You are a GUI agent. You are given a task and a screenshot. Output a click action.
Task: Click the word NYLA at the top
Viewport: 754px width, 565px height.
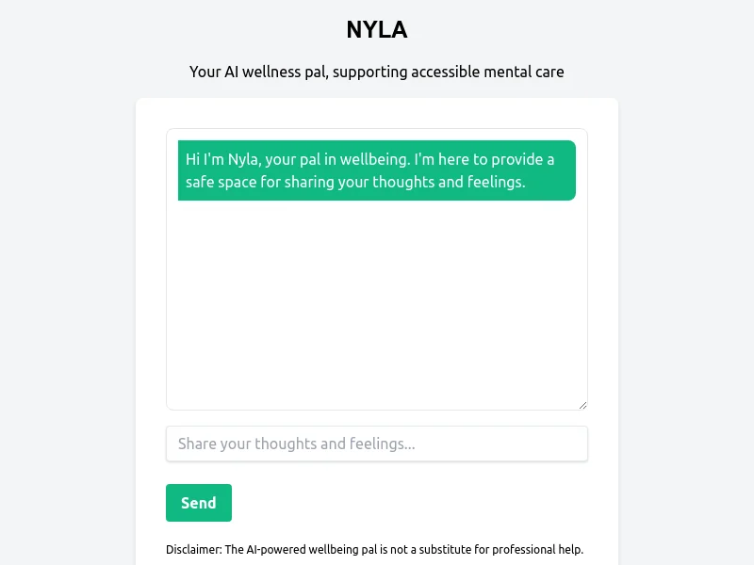[377, 29]
